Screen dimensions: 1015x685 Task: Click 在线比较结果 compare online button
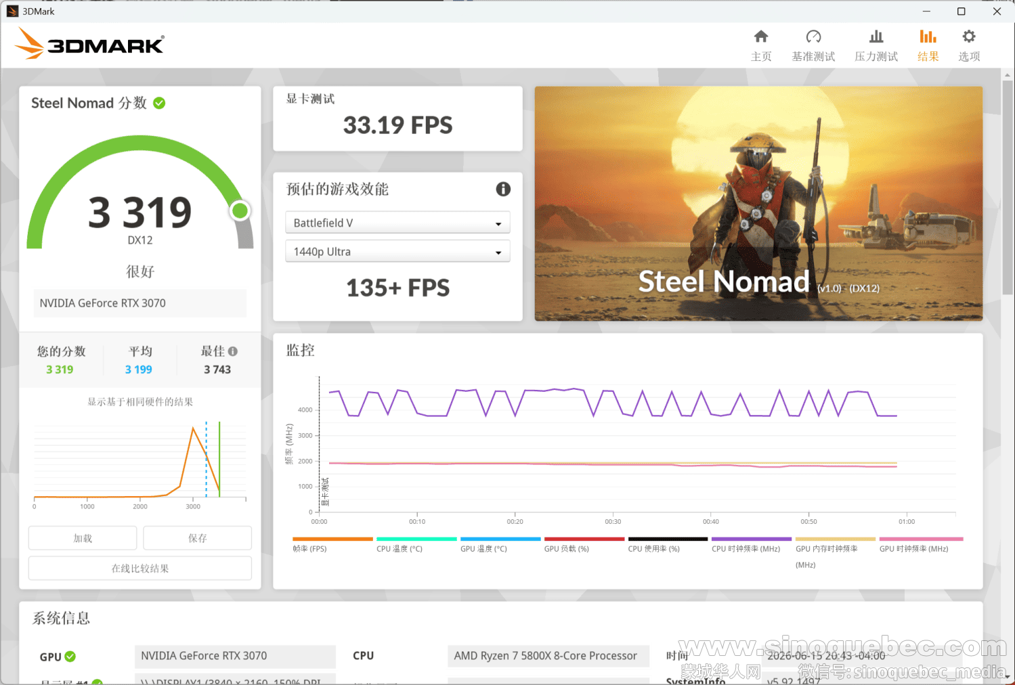pyautogui.click(x=140, y=568)
